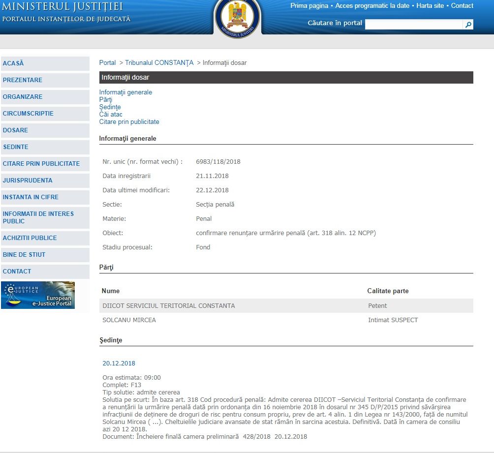Open the European e-Justice Portal banner

click(x=38, y=295)
